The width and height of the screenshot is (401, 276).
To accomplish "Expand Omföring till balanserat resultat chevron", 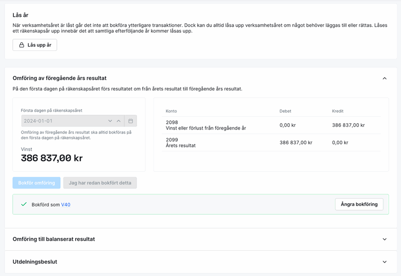I will [x=385, y=239].
